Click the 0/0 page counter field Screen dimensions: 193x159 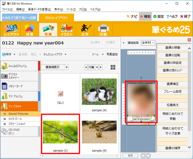pyautogui.click(x=130, y=156)
